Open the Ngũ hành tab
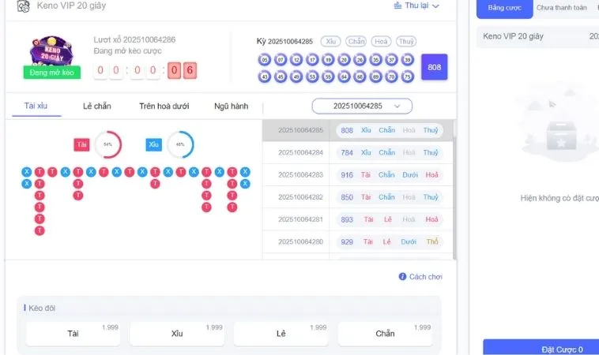The height and width of the screenshot is (355, 599). [231, 106]
